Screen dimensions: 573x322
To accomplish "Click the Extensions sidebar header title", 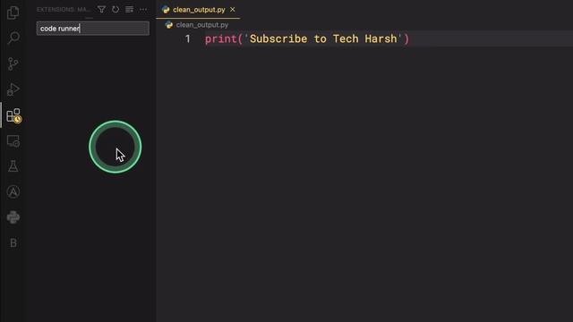I will pos(64,10).
